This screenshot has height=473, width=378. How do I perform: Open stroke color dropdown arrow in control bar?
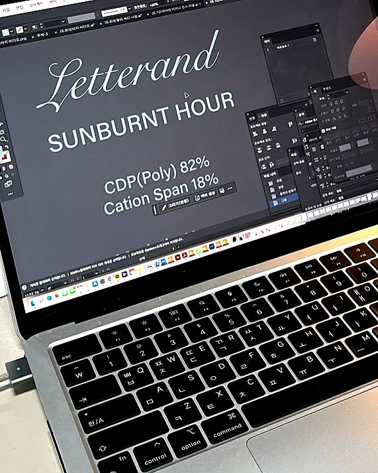26,29
